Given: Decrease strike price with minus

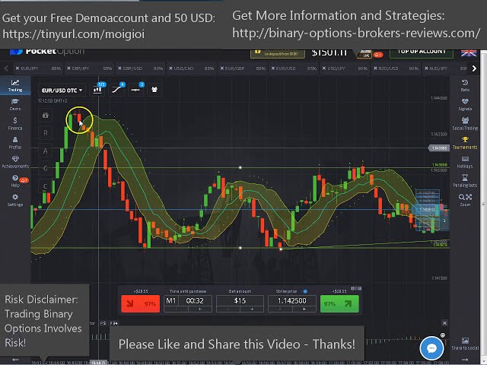Looking at the screenshot, I should tap(280, 309).
